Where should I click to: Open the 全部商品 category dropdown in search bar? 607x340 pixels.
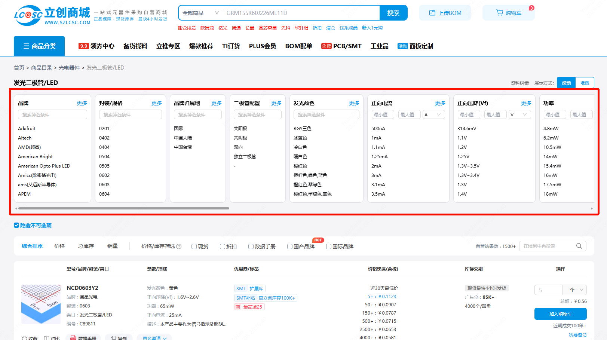tap(199, 12)
